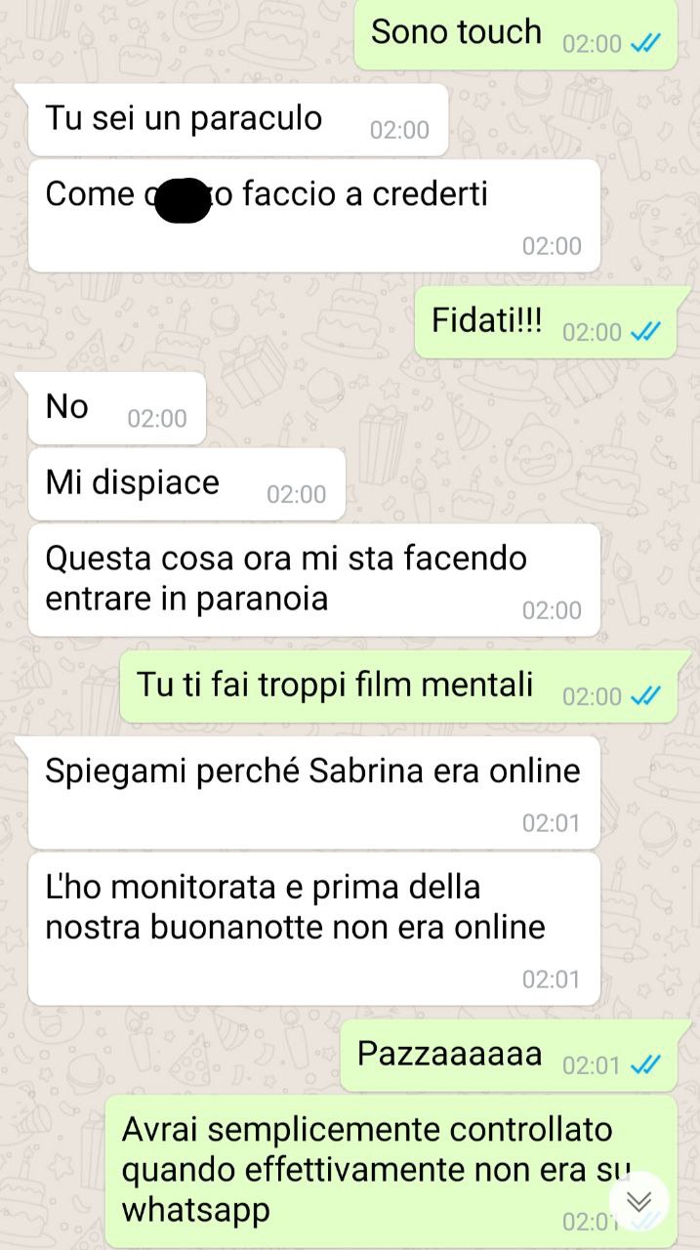The image size is (700, 1250).
Task: Select the 'Tu sei un paraculo' message bubble
Action: click(x=238, y=119)
